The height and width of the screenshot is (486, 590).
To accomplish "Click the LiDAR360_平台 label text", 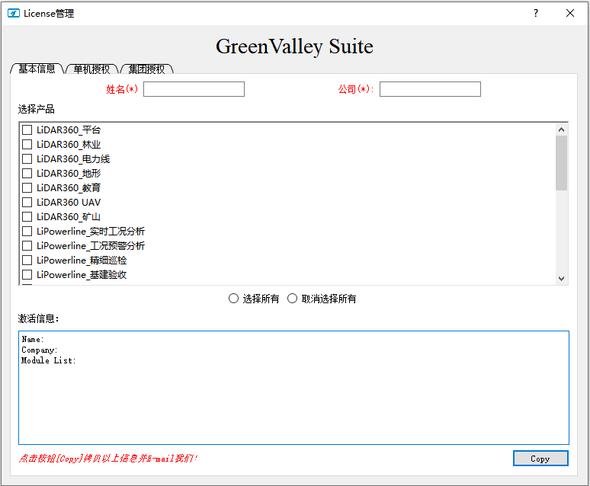I will click(69, 130).
